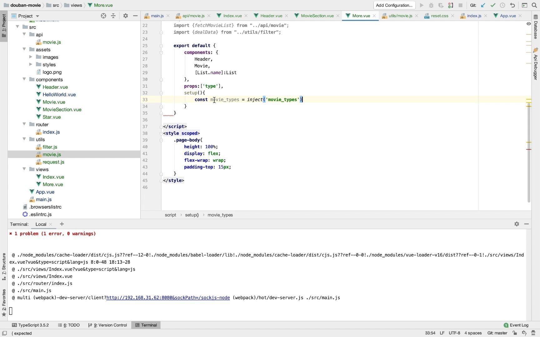Add a new terminal session with plus icon
The image size is (540, 337).
tap(62, 224)
